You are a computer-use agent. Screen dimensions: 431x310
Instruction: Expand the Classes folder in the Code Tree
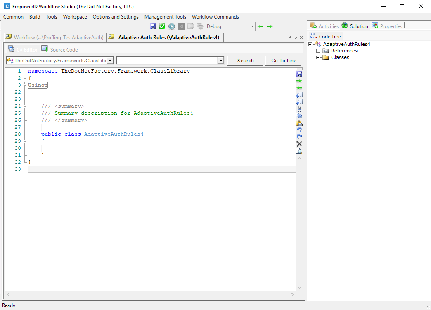[317, 57]
